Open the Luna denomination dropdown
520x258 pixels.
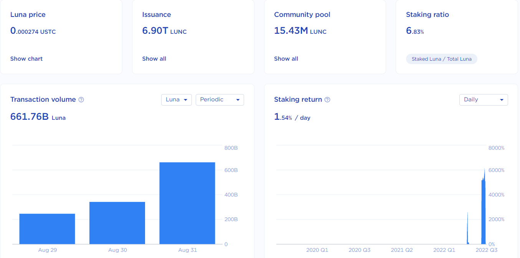coord(177,99)
